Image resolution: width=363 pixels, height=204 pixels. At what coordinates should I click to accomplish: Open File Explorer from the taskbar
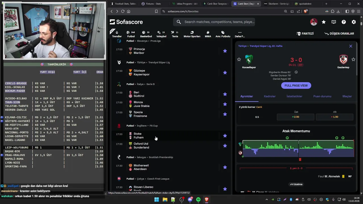[165, 199]
